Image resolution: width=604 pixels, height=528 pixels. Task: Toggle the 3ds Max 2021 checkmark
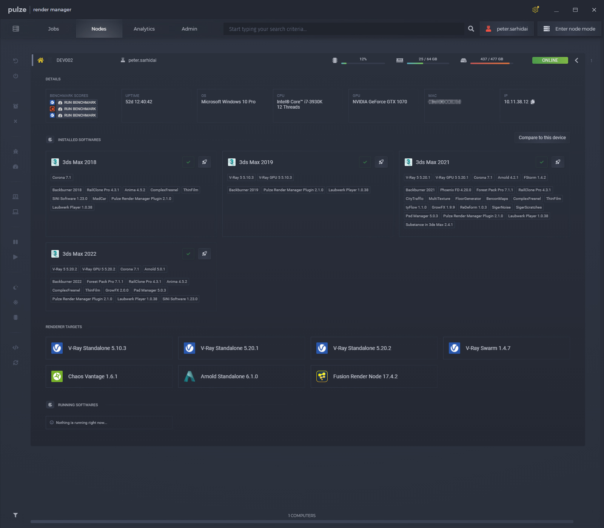[x=542, y=162]
